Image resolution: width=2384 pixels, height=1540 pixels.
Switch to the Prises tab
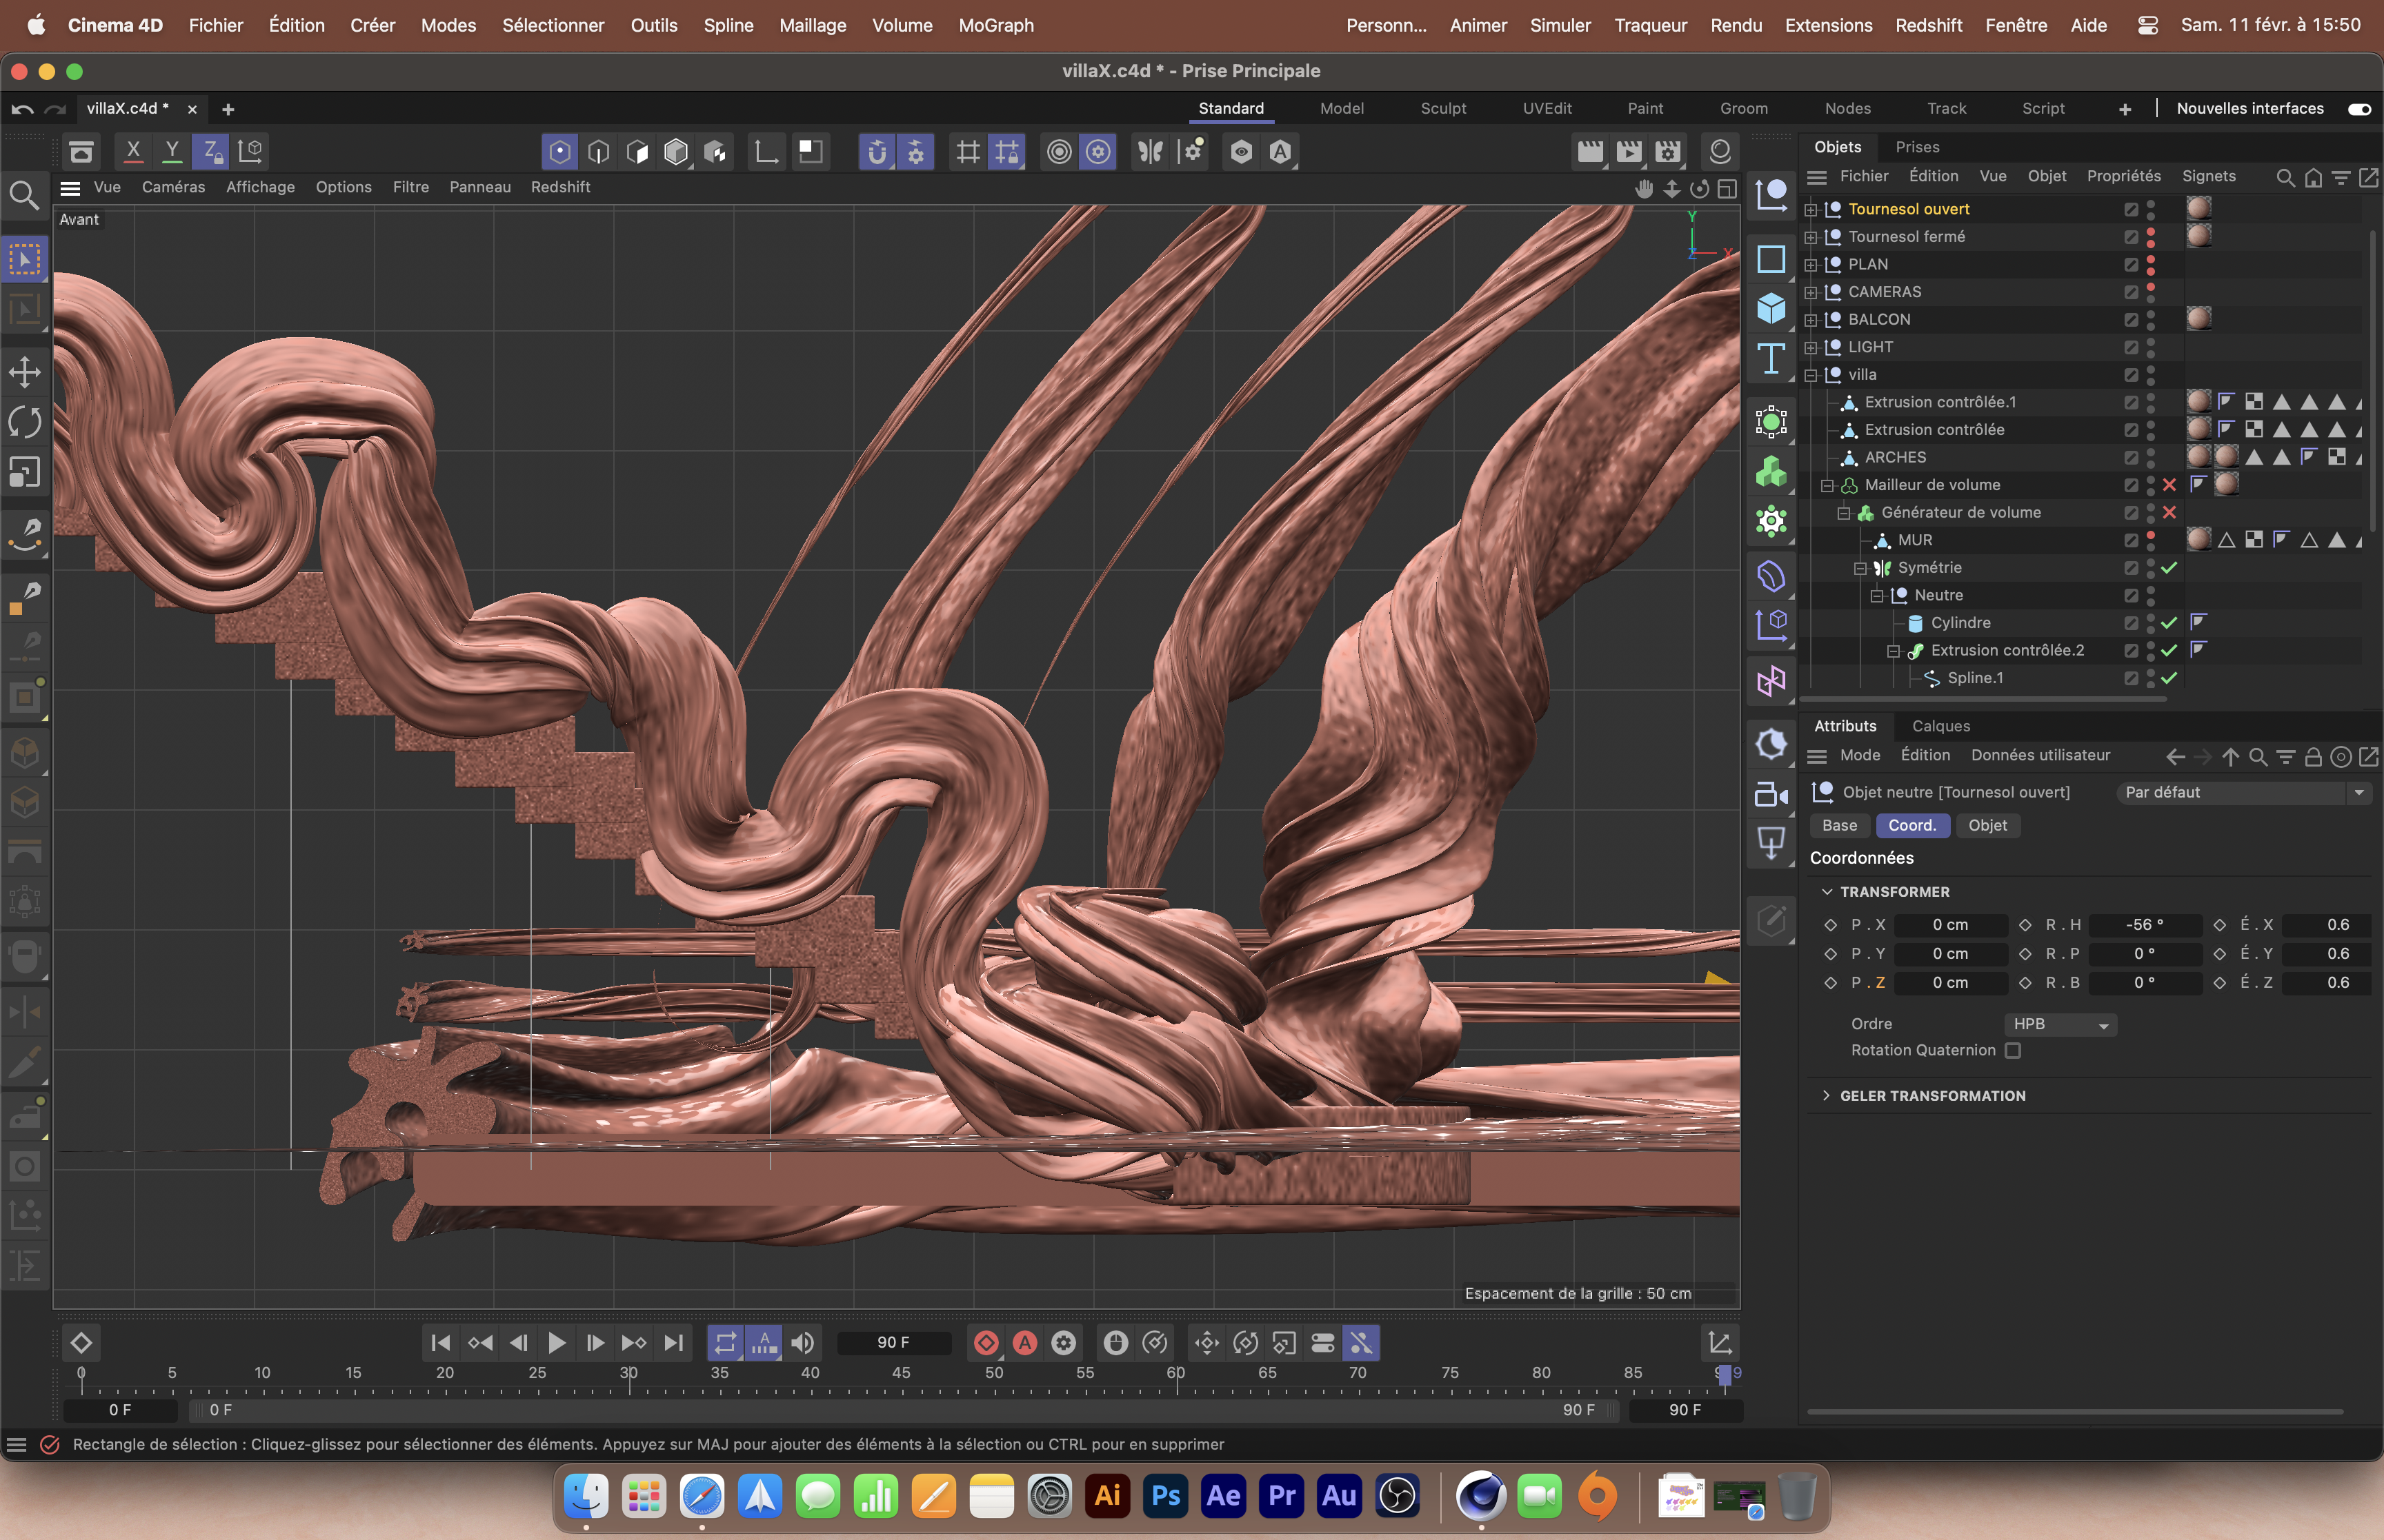1917,147
